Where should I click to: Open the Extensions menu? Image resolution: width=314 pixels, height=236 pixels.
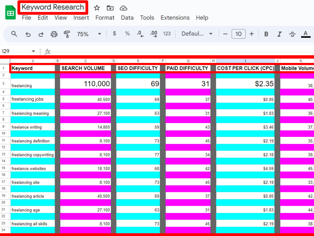175,18
